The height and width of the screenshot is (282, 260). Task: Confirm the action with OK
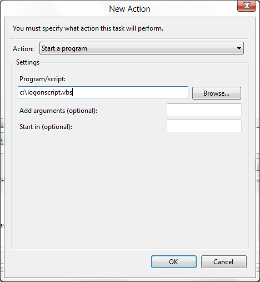click(174, 262)
